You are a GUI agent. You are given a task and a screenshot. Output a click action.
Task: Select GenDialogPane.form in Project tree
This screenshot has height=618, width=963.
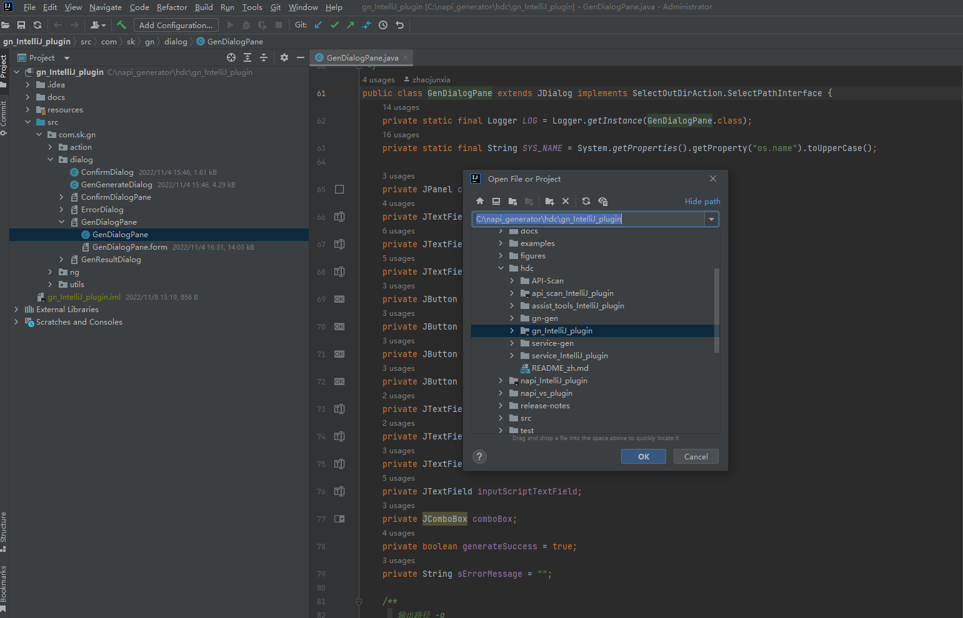[130, 247]
